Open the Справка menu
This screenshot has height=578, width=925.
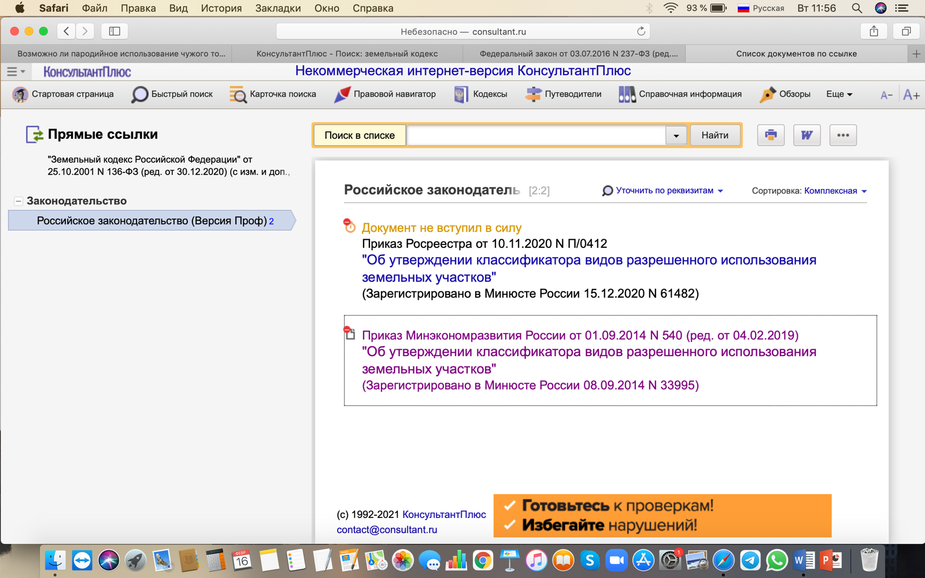coord(373,8)
